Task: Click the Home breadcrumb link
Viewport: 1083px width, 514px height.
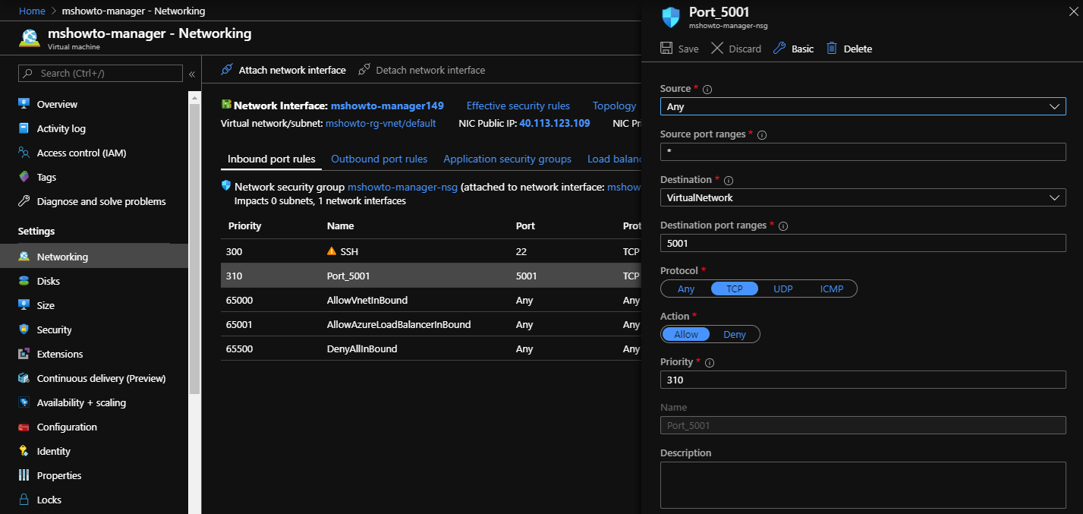Action: click(x=32, y=11)
